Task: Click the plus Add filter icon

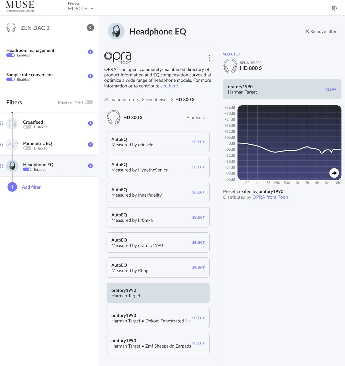Action: [12, 187]
